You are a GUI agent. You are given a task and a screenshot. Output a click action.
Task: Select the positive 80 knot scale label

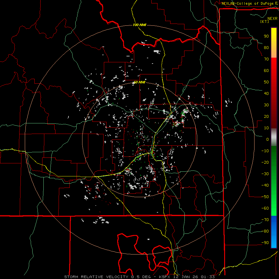point(266,48)
